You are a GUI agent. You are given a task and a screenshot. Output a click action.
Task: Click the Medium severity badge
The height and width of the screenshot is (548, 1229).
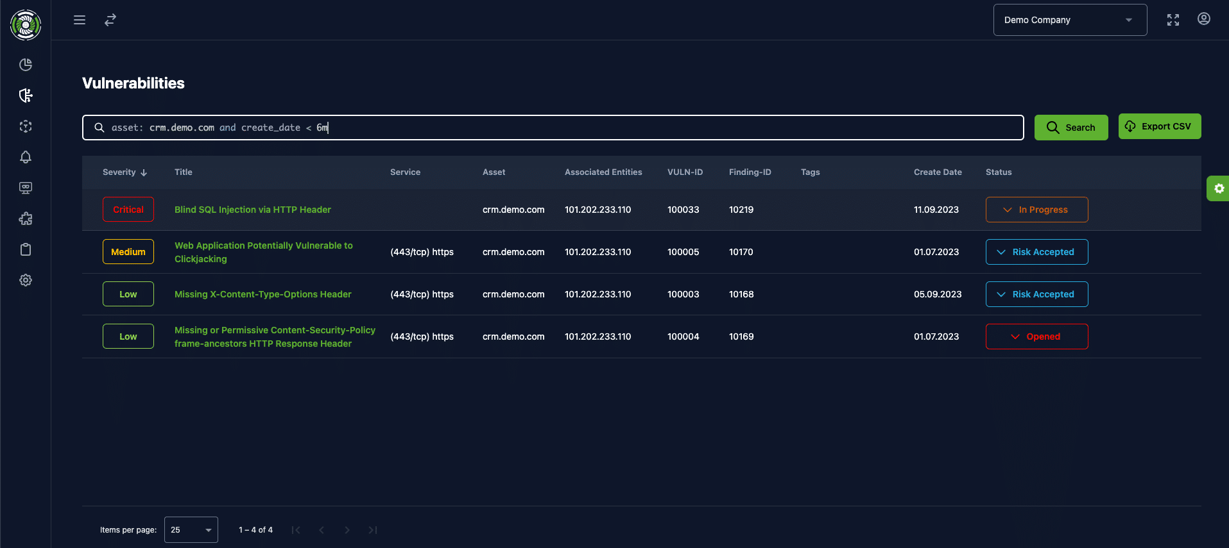[x=128, y=252]
